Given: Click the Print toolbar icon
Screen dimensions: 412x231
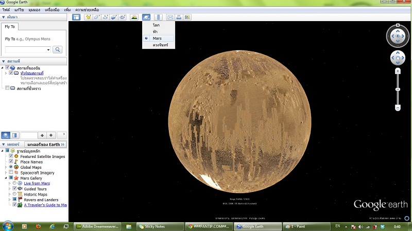Looking at the screenshot, I should click(x=179, y=17).
